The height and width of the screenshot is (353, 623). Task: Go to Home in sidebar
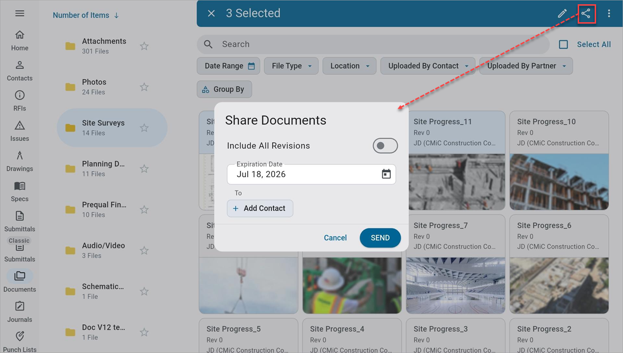pyautogui.click(x=19, y=41)
